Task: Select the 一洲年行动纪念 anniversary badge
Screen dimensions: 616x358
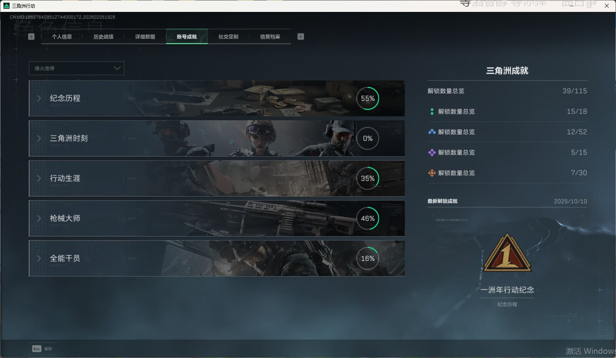Action: (507, 253)
